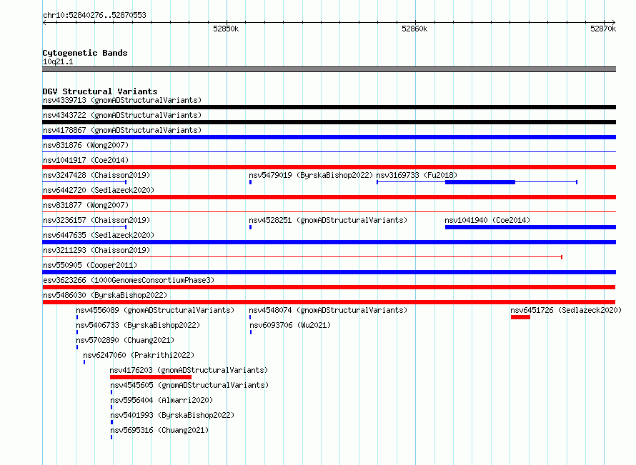Click the 52860k ruler tick label
This screenshot has width=636, height=465.
point(414,29)
